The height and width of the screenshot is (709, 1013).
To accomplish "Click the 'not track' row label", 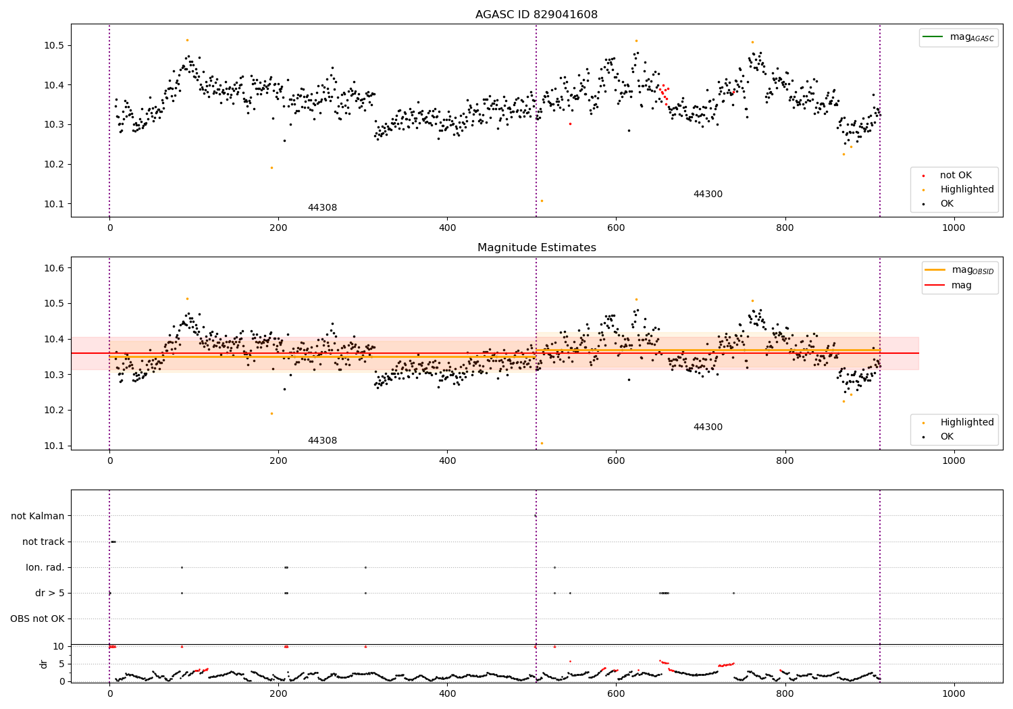I will coord(43,542).
